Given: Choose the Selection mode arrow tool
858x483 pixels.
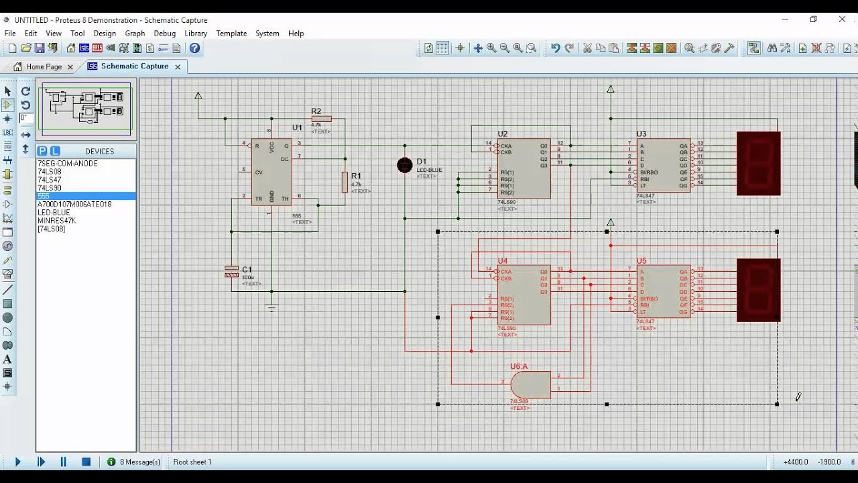Looking at the screenshot, I should click(7, 91).
